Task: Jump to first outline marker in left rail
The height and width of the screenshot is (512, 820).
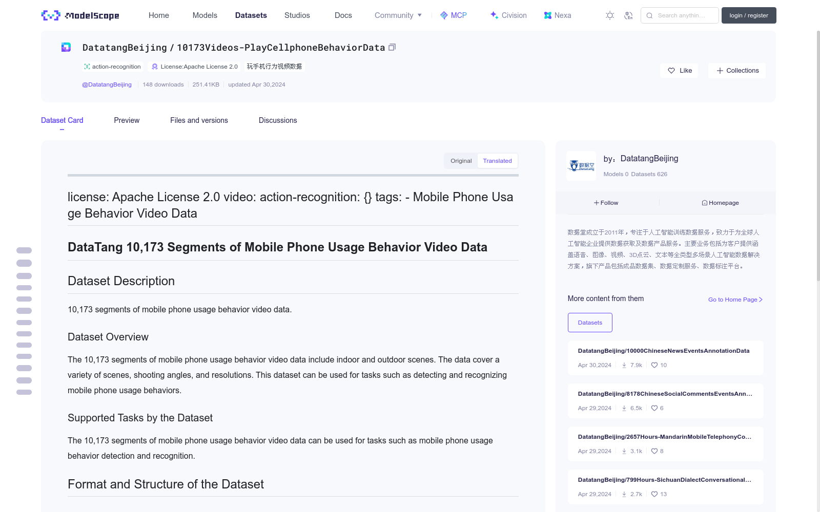Action: click(24, 250)
